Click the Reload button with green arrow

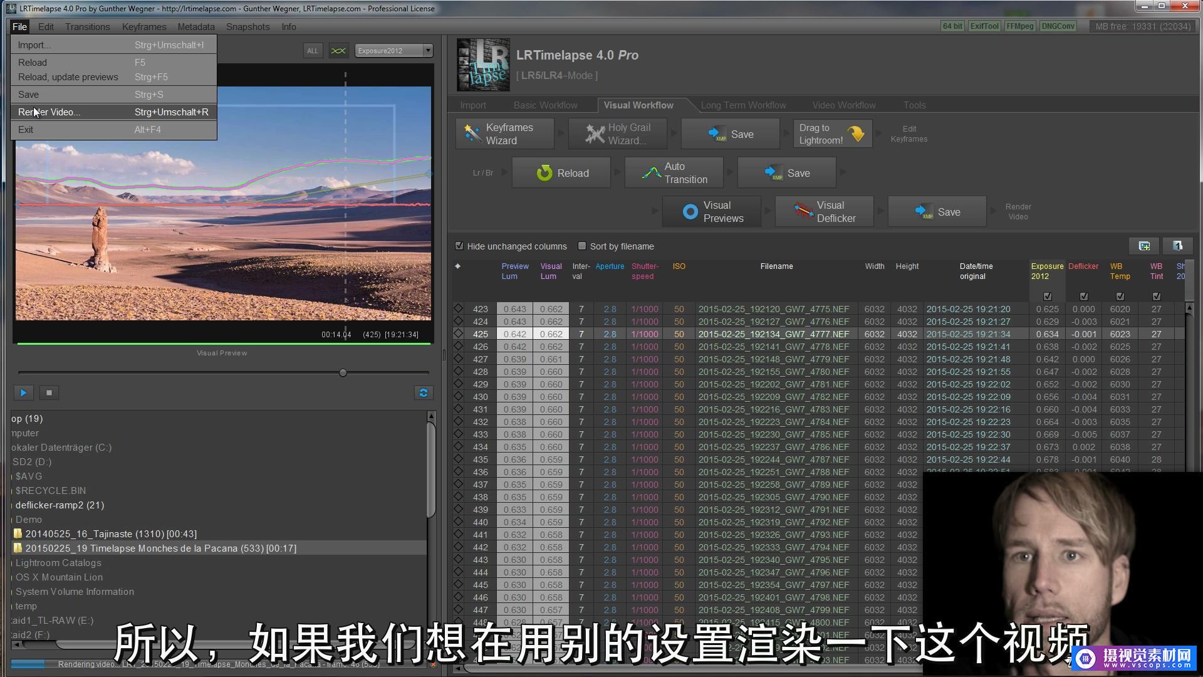561,173
